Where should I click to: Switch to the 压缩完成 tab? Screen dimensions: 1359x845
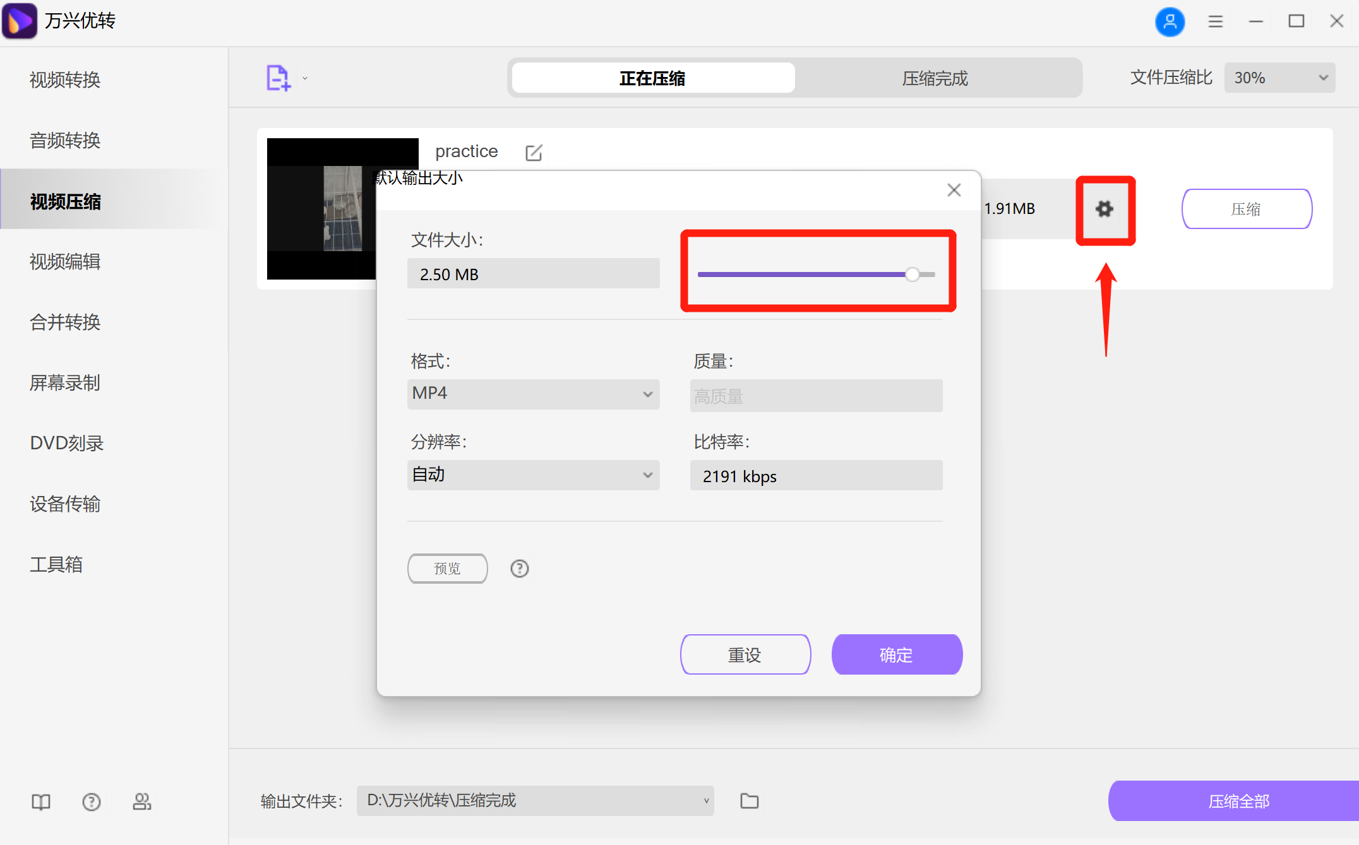934,78
